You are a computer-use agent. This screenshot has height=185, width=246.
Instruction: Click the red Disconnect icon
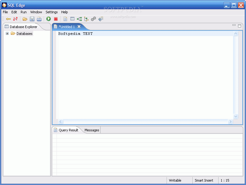pos(15,19)
